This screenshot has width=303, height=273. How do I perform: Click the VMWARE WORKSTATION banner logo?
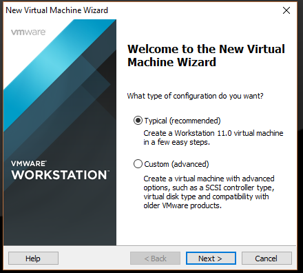click(x=60, y=170)
